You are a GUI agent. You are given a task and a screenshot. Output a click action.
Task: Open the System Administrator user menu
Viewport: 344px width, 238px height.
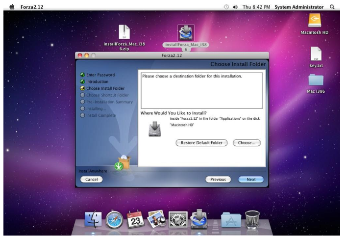point(299,7)
